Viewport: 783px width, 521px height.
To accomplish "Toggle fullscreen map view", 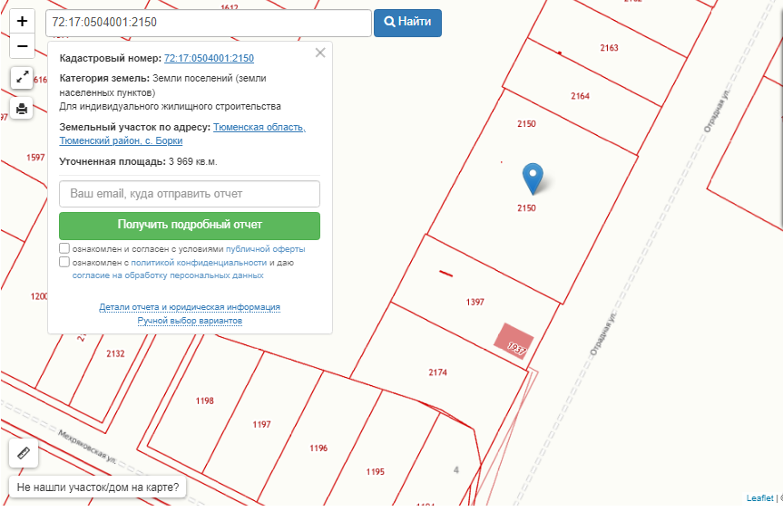I will coord(23,78).
